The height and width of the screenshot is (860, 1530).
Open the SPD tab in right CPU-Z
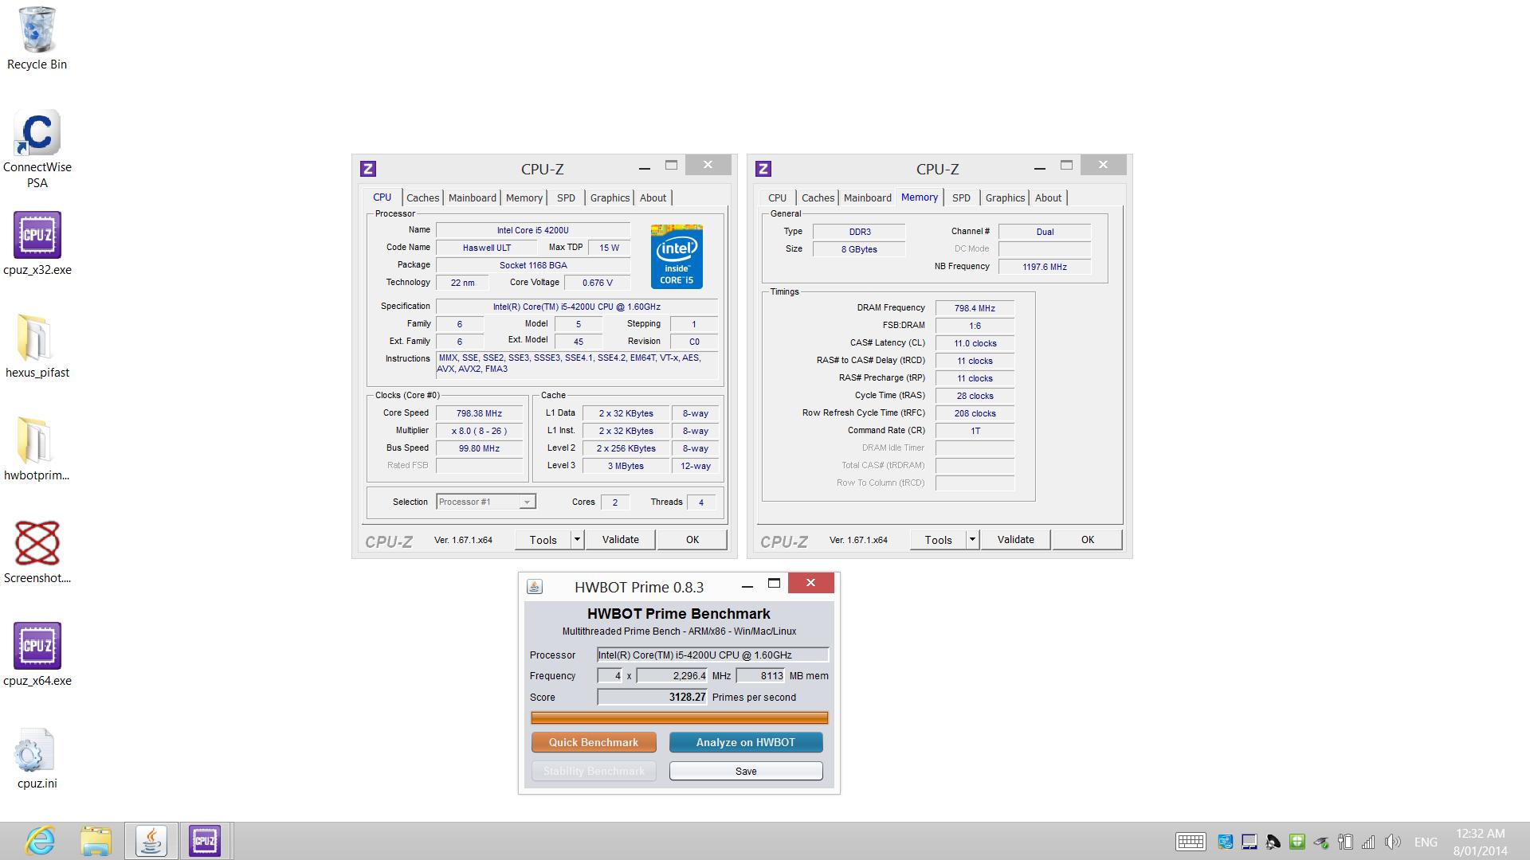(x=961, y=197)
